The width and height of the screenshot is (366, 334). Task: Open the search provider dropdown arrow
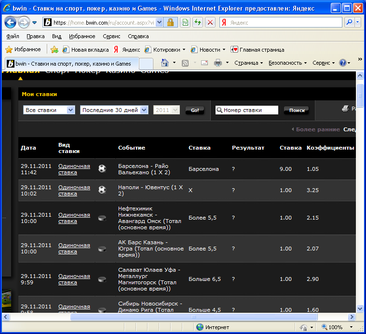tap(358, 22)
